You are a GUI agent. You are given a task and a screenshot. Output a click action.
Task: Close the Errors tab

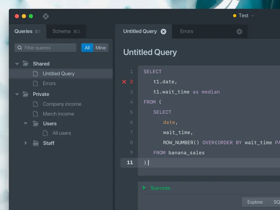(239, 31)
